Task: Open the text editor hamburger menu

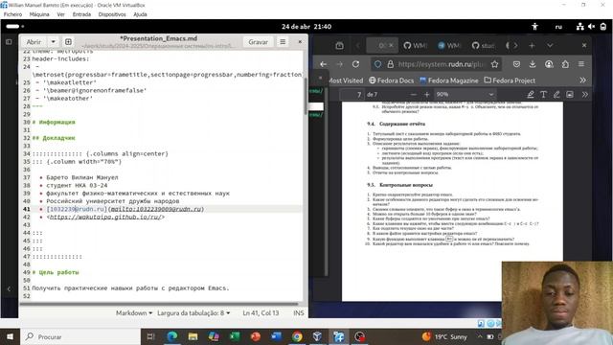Action: point(283,42)
